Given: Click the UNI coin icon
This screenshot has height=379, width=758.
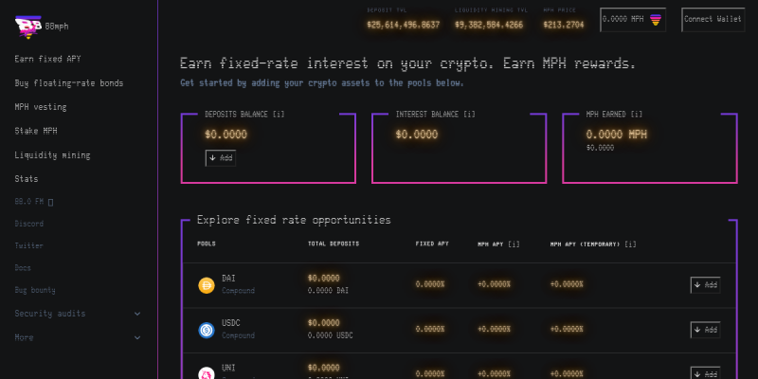Looking at the screenshot, I should pyautogui.click(x=206, y=373).
